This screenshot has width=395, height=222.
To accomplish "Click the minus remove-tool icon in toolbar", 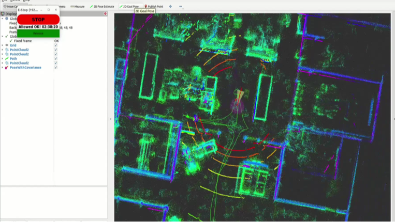I will pos(181,7).
